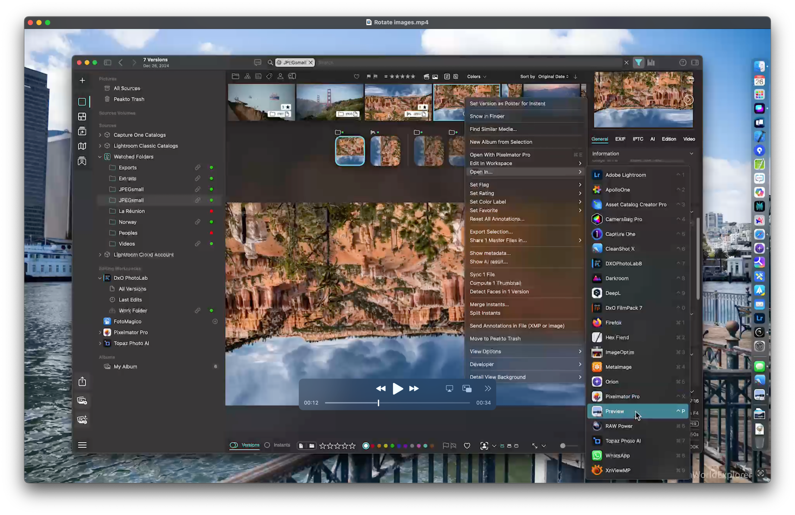The image size is (795, 515).
Task: Collapse DxO PhotoLab workspace
Action: (100, 278)
